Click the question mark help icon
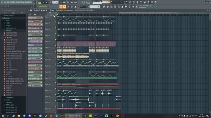Screen dimensions: 211x118 [x=141, y=2]
